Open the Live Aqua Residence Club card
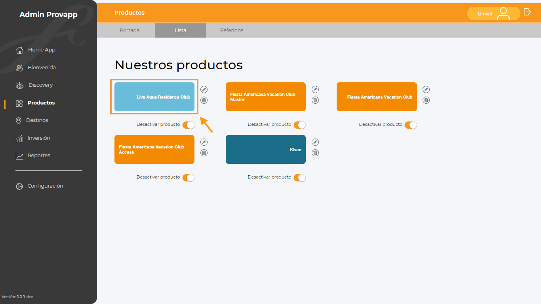 point(154,97)
